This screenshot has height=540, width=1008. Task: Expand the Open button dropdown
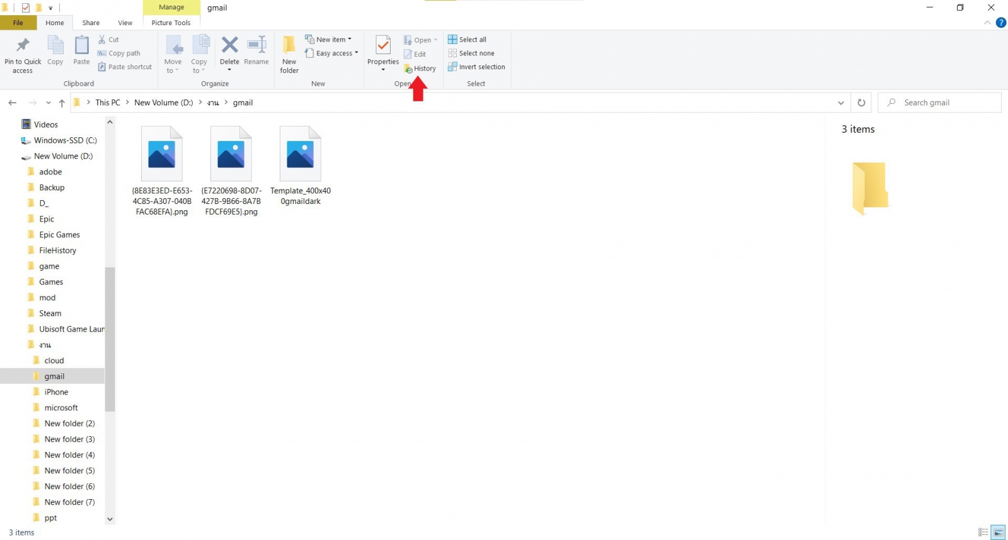pos(435,40)
